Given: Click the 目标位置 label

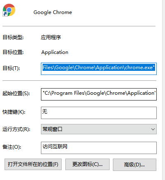Looking at the screenshot, I should [13, 52].
